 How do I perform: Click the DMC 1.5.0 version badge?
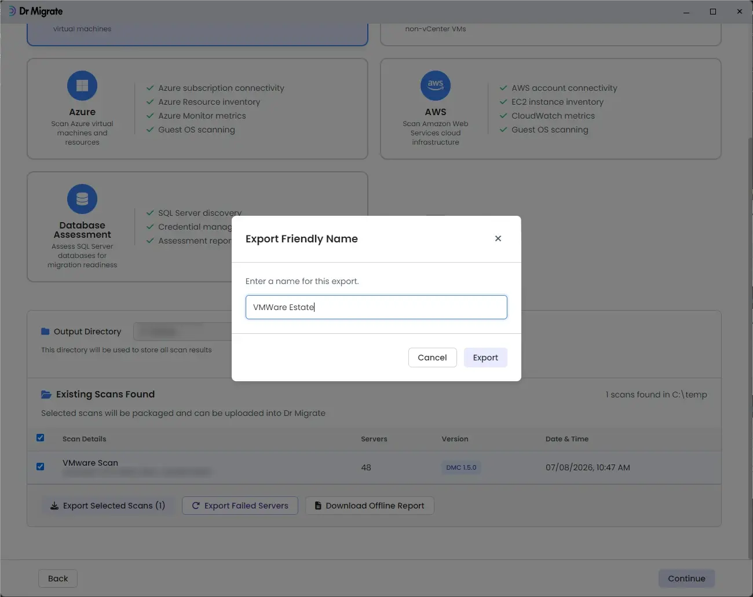[461, 467]
